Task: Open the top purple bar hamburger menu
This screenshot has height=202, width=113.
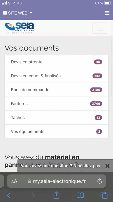Action: click(107, 13)
